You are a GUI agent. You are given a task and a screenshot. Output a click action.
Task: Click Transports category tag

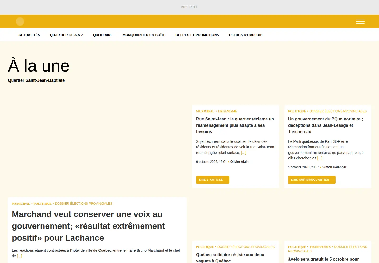tap(320, 247)
